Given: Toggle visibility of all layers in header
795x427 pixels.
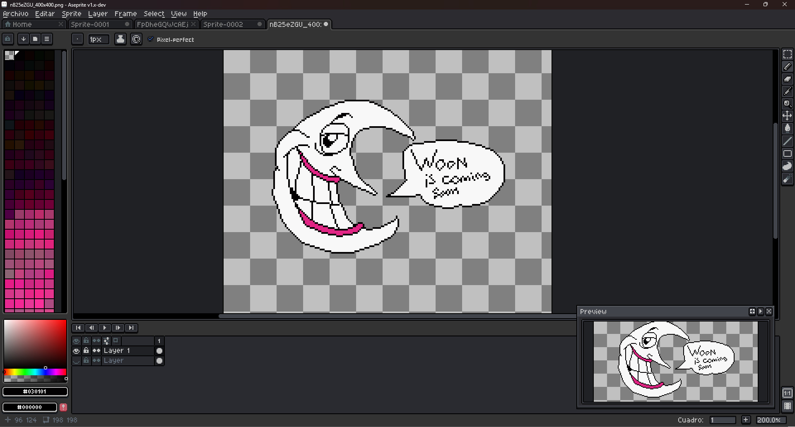Looking at the screenshot, I should (76, 341).
